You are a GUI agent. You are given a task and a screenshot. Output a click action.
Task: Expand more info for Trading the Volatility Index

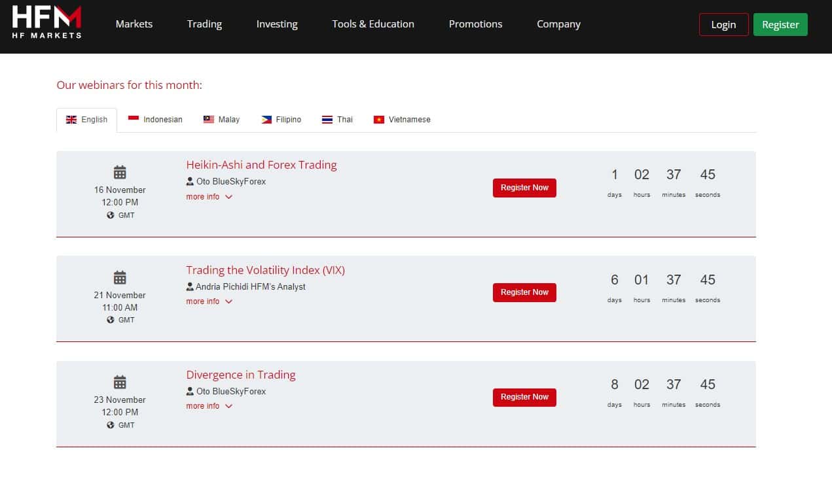pyautogui.click(x=209, y=301)
